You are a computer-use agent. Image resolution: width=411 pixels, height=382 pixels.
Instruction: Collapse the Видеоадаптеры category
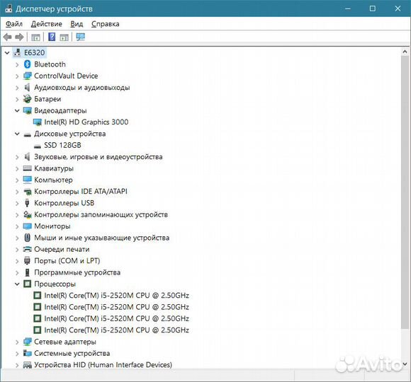(17, 110)
